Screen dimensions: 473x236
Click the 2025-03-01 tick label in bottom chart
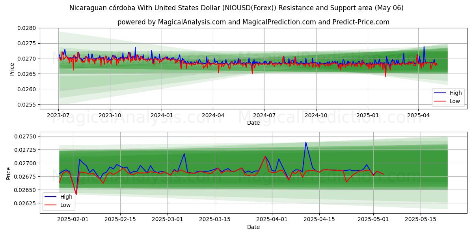tap(168, 219)
